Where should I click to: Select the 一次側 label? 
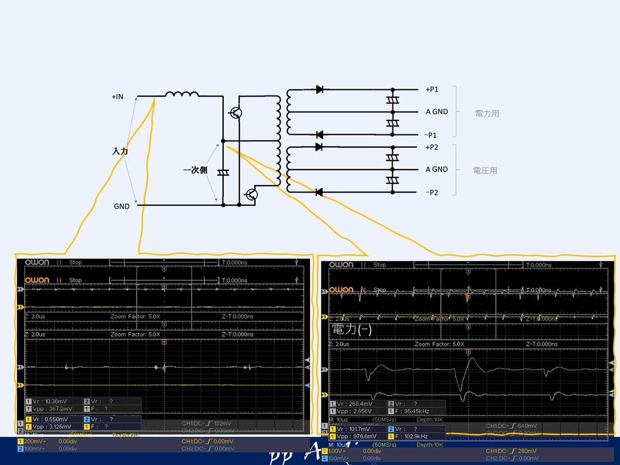tap(195, 170)
